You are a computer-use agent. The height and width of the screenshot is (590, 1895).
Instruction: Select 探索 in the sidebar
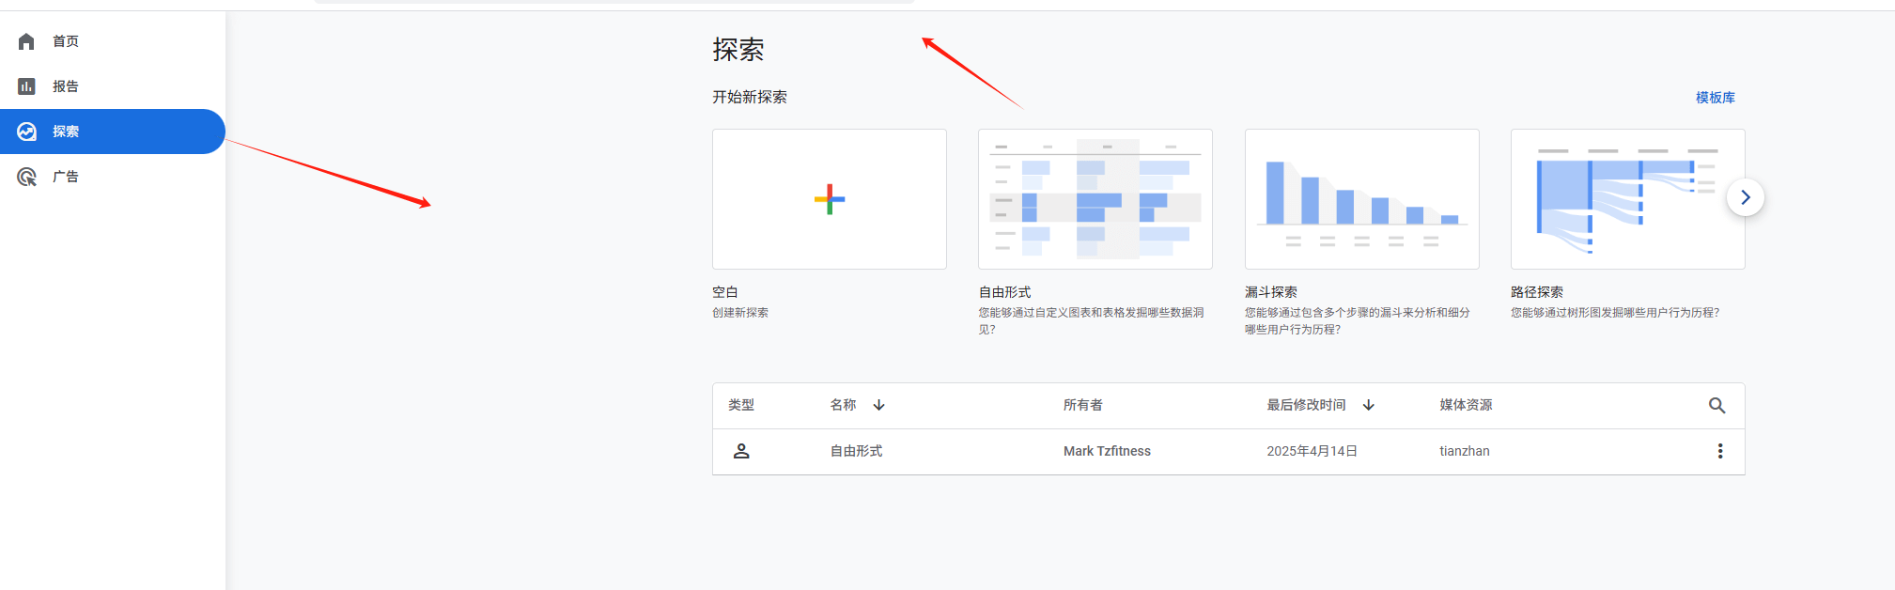pyautogui.click(x=113, y=132)
